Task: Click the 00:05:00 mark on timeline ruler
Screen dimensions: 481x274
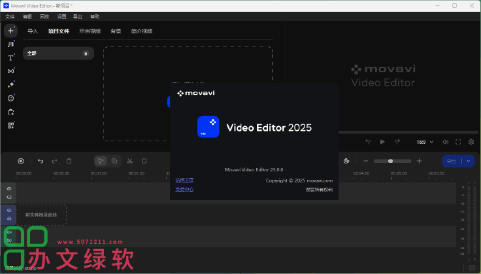Action: [399, 173]
